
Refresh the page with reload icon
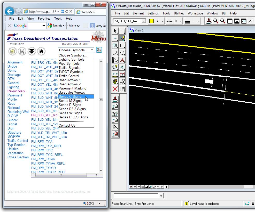(x=67, y=12)
